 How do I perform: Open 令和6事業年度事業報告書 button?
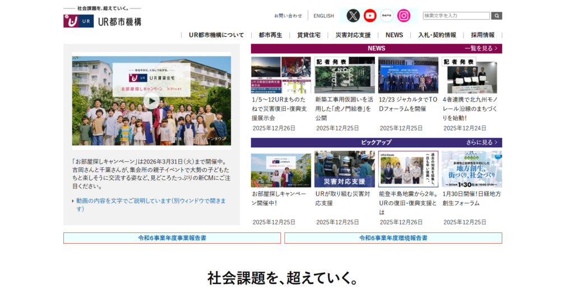click(x=172, y=238)
